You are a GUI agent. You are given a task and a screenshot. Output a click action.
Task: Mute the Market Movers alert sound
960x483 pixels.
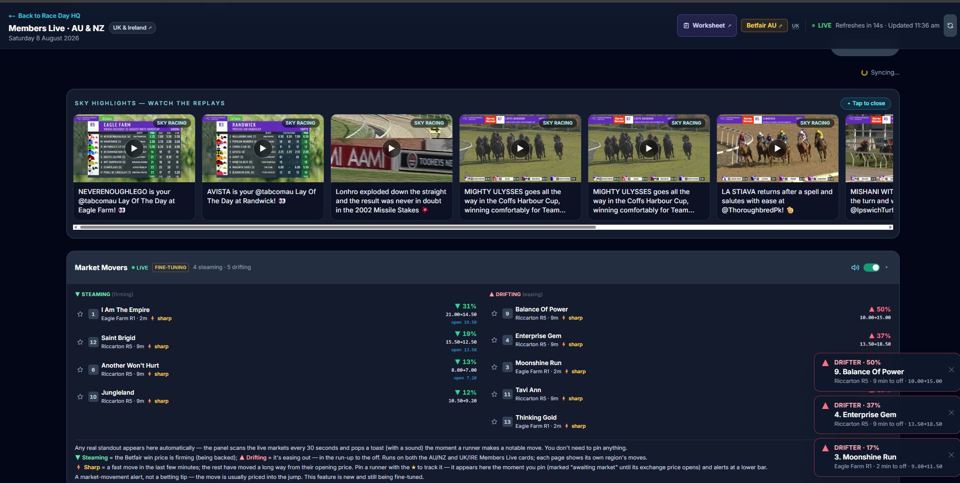(855, 268)
